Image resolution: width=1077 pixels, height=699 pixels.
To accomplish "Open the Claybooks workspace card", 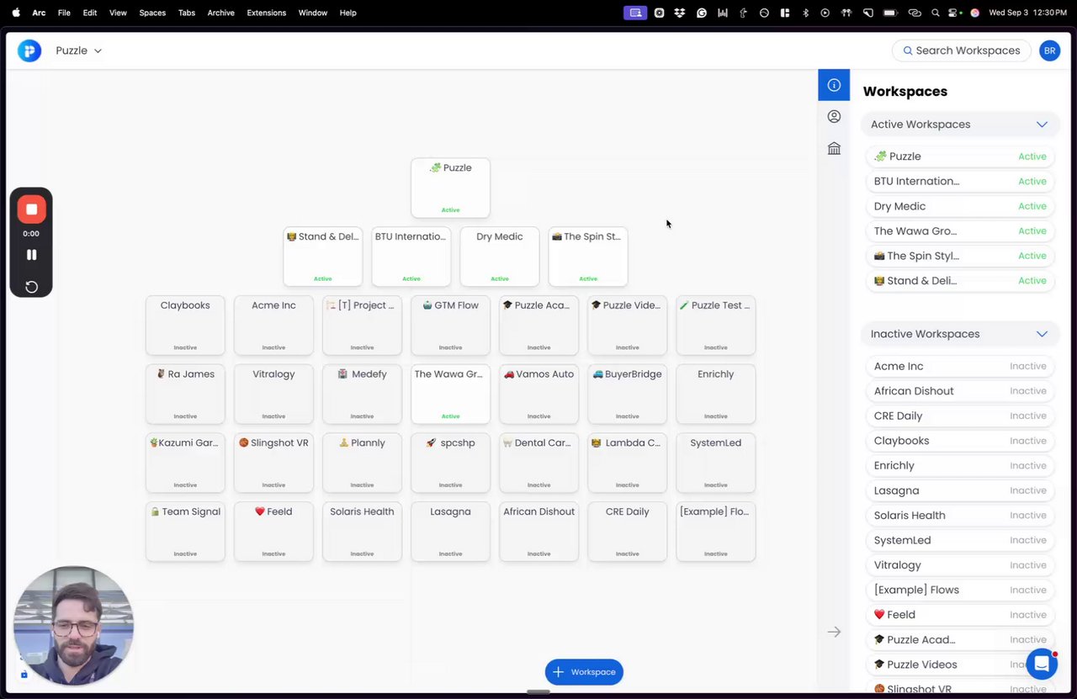I will point(185,326).
